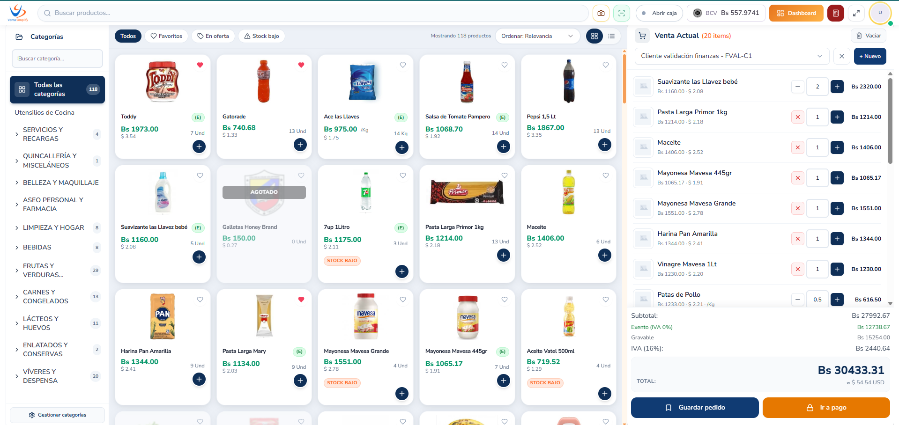This screenshot has width=899, height=425.
Task: Increase Mayonesa Mavesa 445gr cart quantity
Action: tap(837, 178)
